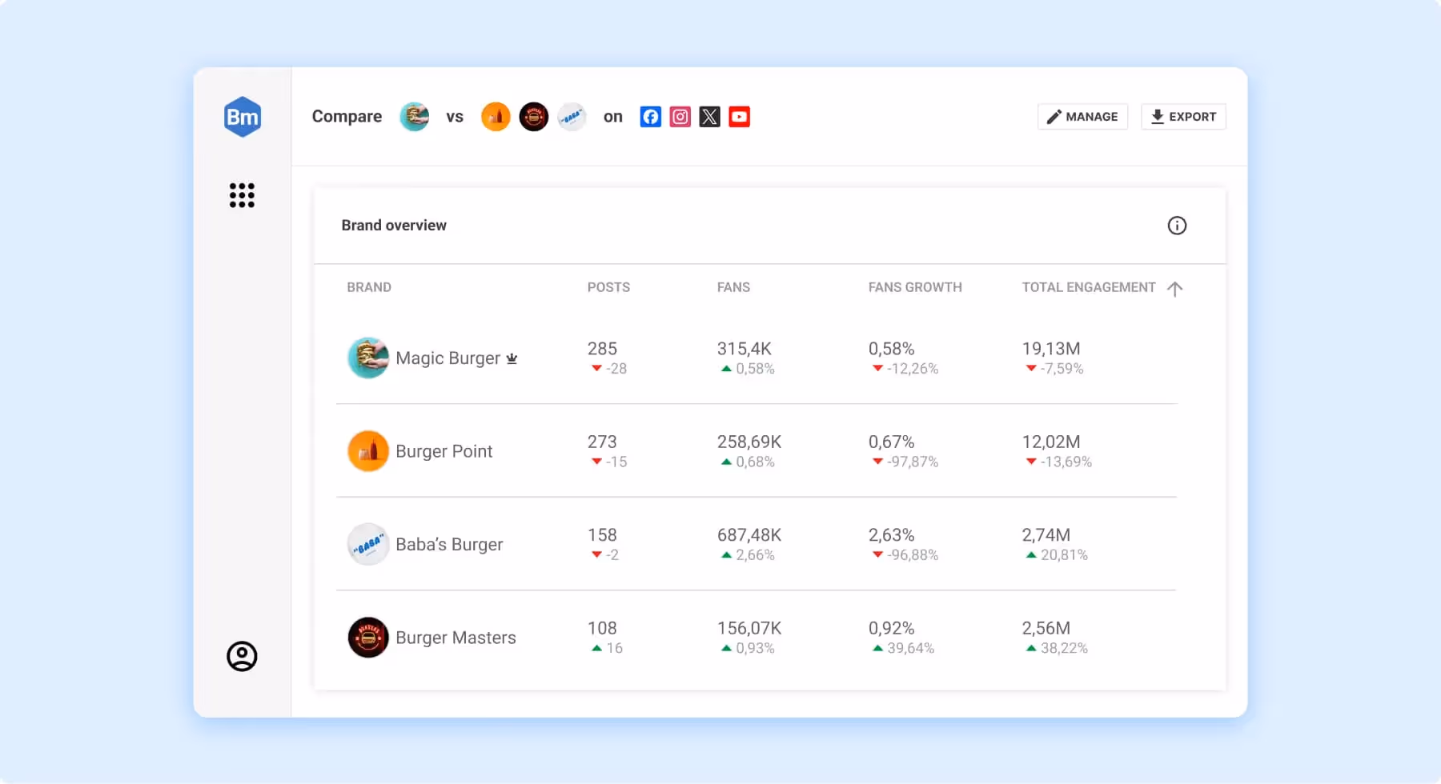
Task: Open the apps grid icon in the sidebar
Action: pos(242,196)
